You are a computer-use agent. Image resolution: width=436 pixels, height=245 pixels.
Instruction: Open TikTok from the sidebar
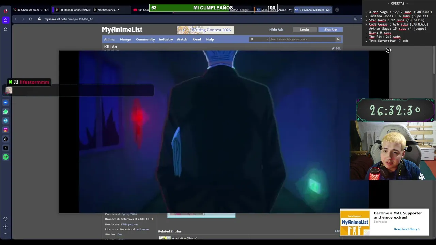click(6, 139)
